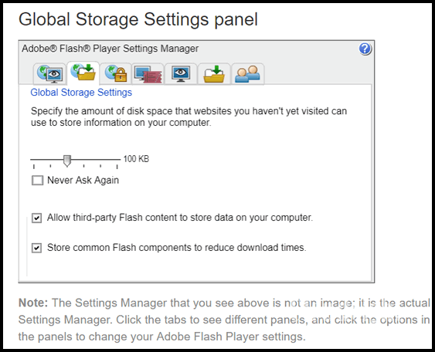Click the leftmost tick of the storage slider
This screenshot has height=352, width=435.
(x=34, y=166)
